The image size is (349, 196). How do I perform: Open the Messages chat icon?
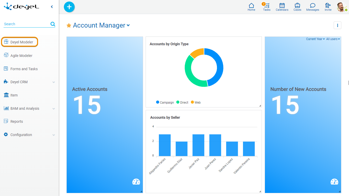tap(313, 7)
